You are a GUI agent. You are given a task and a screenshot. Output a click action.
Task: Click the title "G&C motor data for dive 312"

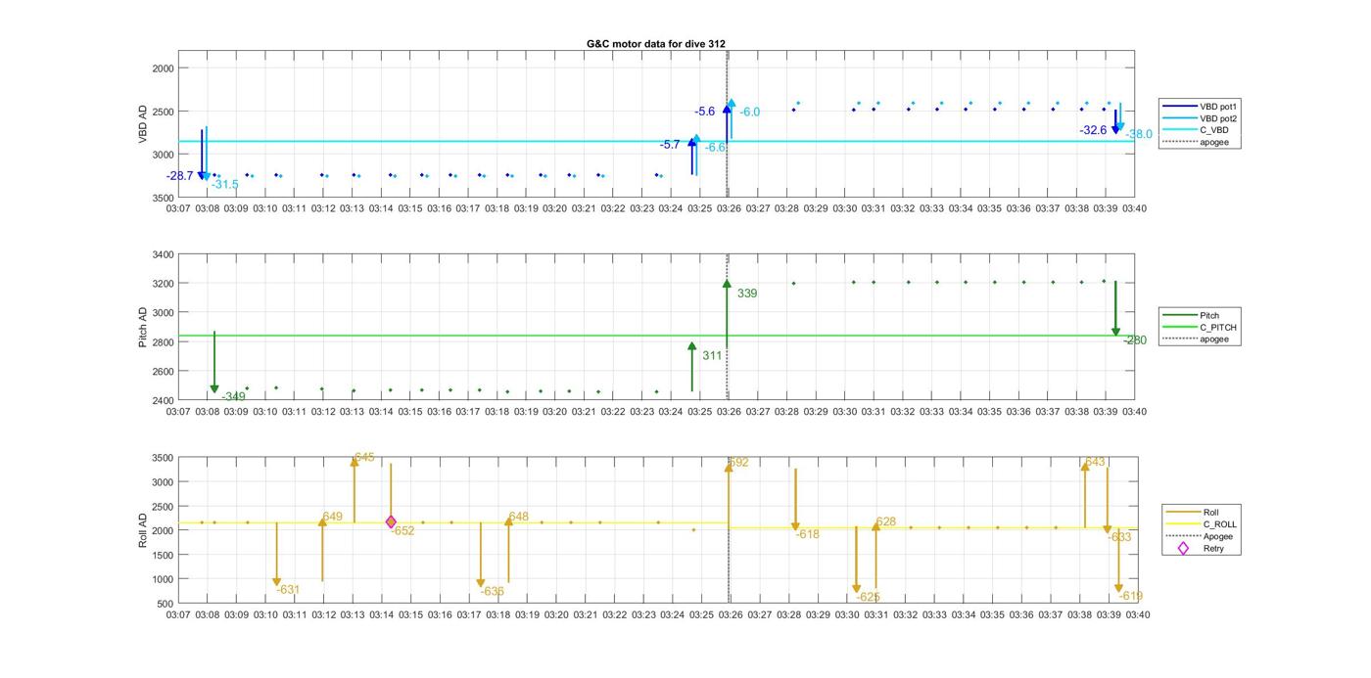656,43
